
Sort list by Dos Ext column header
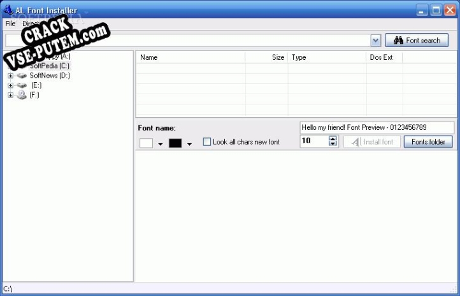pyautogui.click(x=384, y=57)
